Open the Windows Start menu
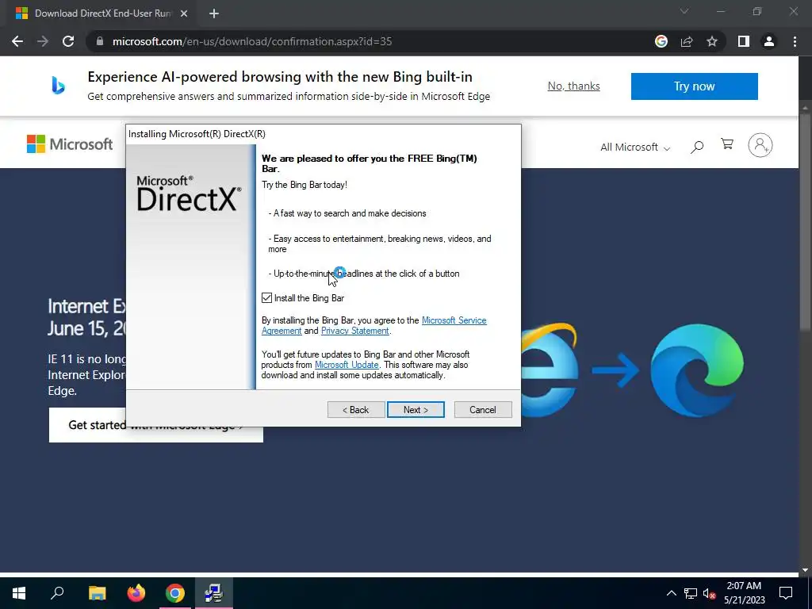The image size is (812, 609). (19, 593)
